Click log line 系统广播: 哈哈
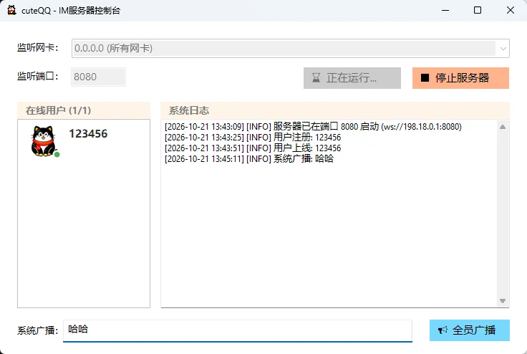 pyautogui.click(x=249, y=159)
